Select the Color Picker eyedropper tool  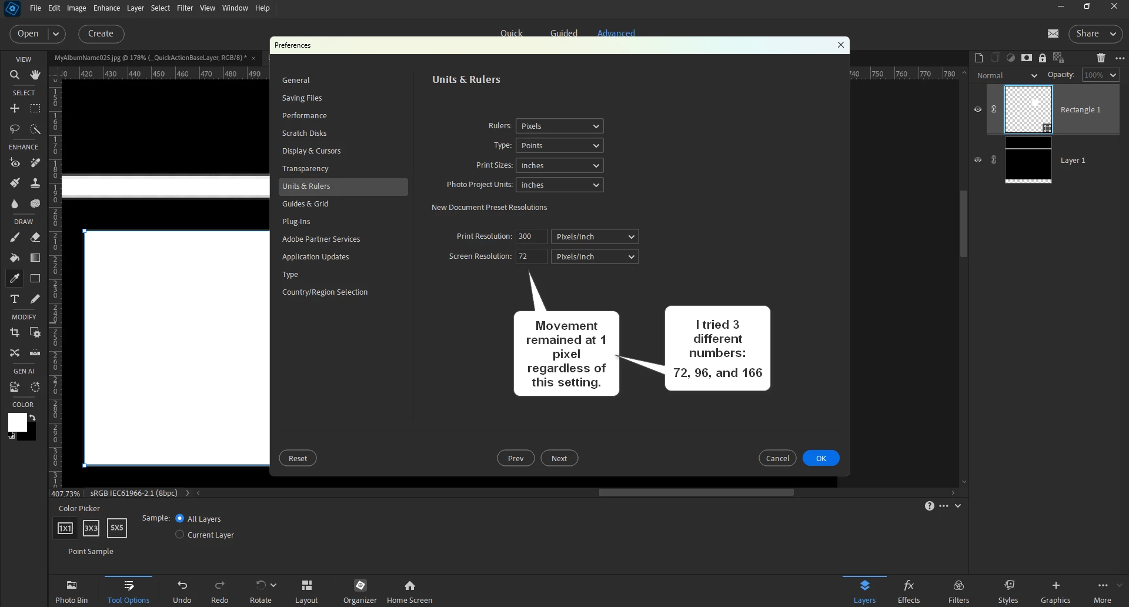point(15,278)
